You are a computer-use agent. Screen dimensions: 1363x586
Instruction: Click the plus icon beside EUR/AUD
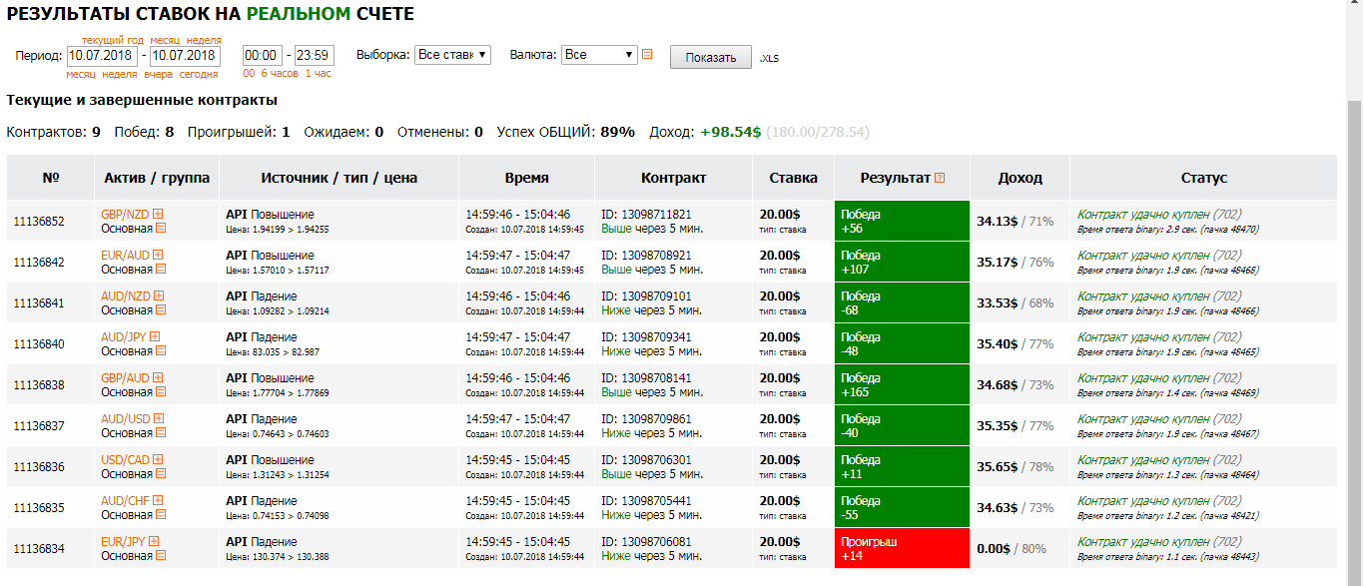158,255
